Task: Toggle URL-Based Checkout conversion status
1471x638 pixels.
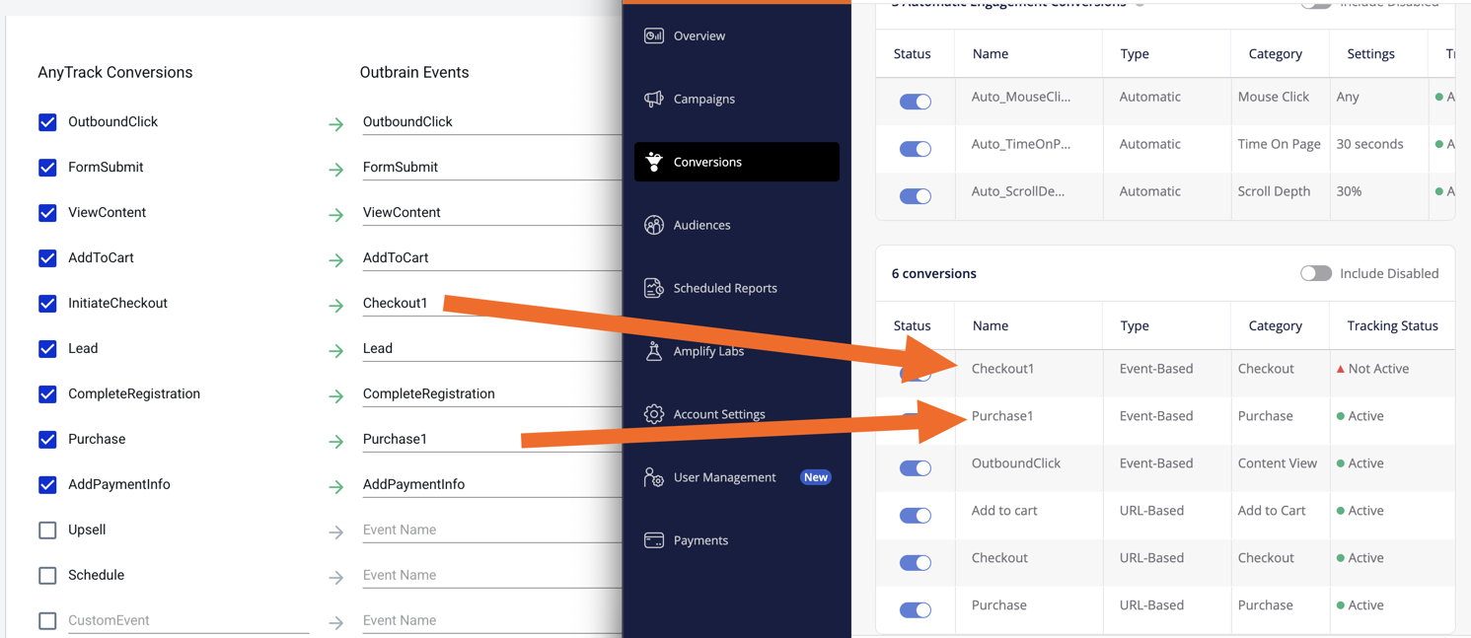Action: pyautogui.click(x=915, y=563)
